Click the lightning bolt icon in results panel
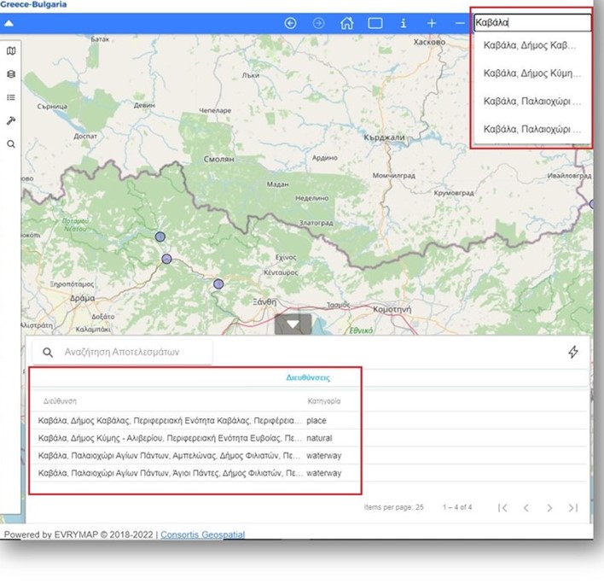This screenshot has height=584, width=604. (572, 352)
